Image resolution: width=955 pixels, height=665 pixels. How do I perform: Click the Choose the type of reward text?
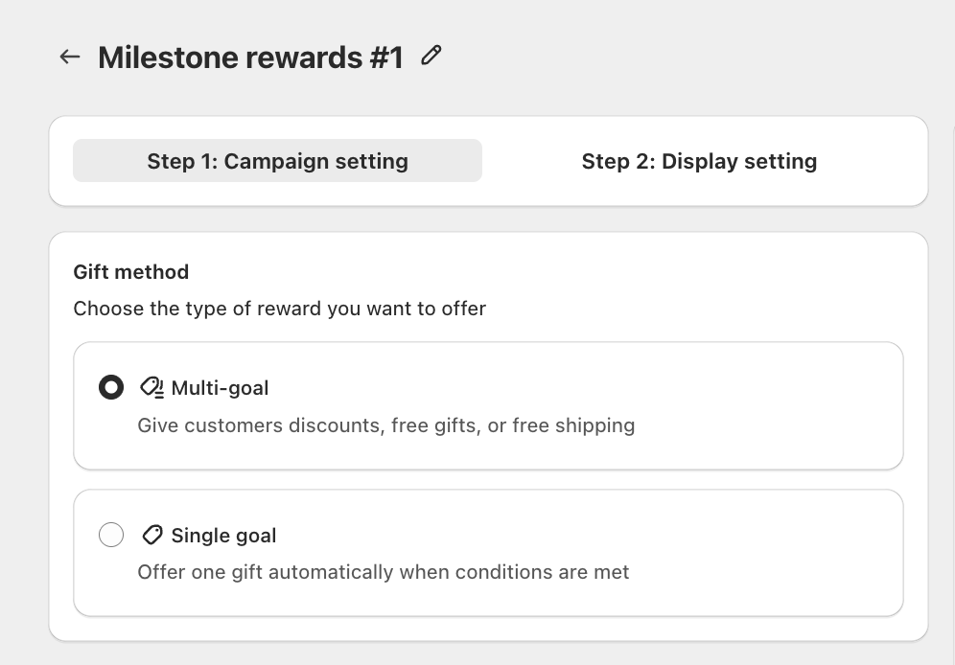(280, 309)
